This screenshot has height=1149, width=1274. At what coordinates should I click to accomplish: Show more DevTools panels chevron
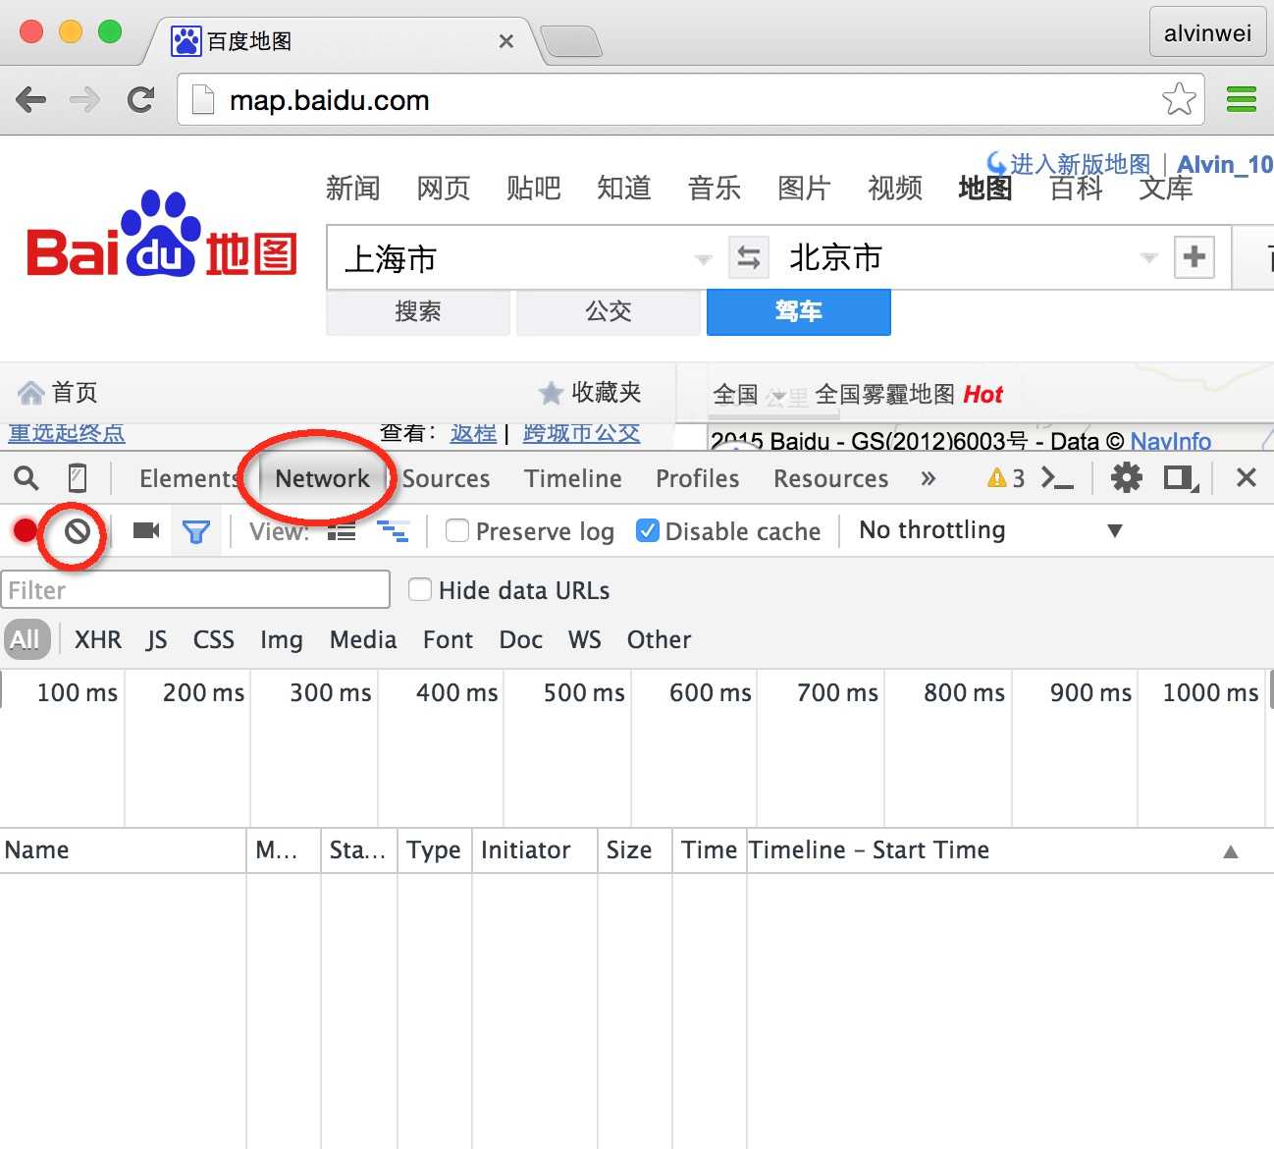929,478
